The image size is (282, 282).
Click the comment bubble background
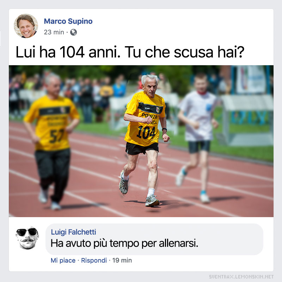pos(154,239)
